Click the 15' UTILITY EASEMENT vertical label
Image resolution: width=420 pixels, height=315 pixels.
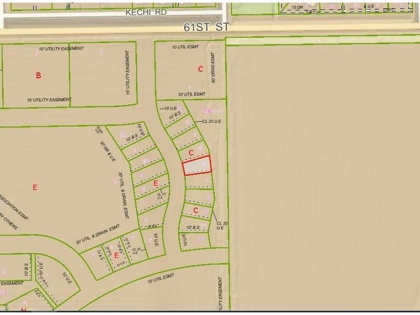coord(128,72)
